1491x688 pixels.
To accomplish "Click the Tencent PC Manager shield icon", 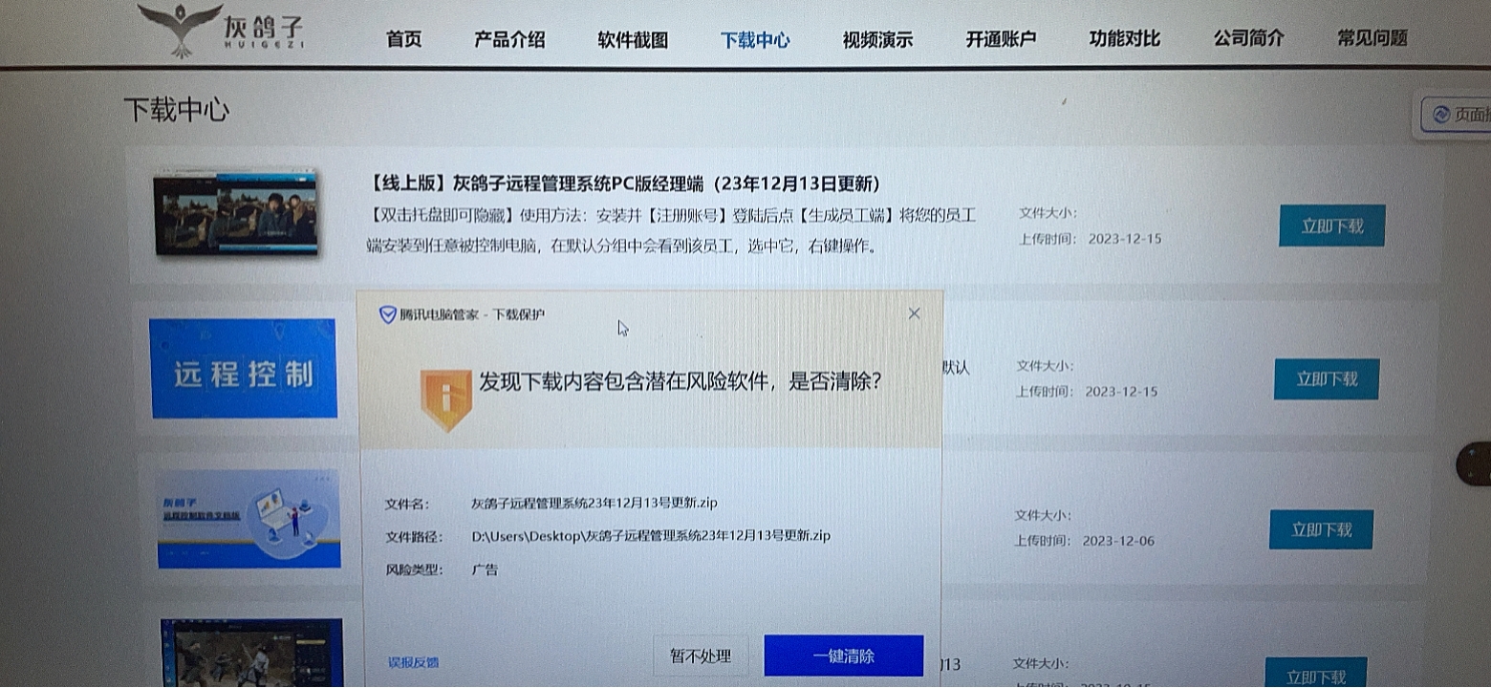I will (x=387, y=314).
